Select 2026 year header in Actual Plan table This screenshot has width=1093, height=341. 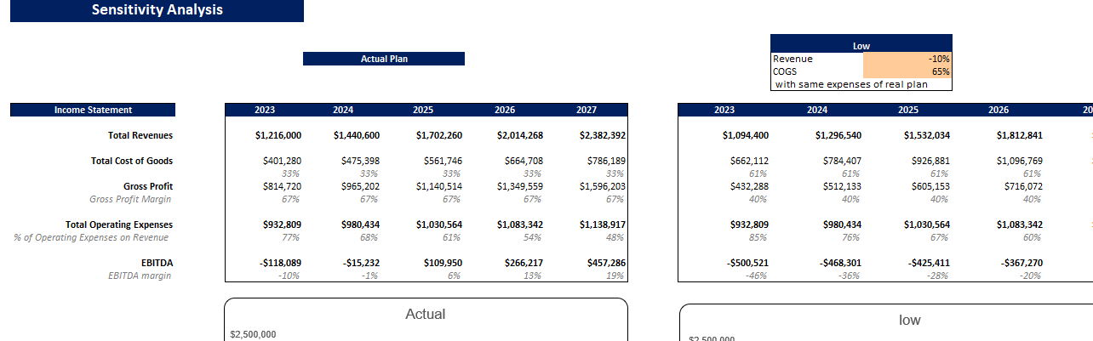(x=504, y=110)
